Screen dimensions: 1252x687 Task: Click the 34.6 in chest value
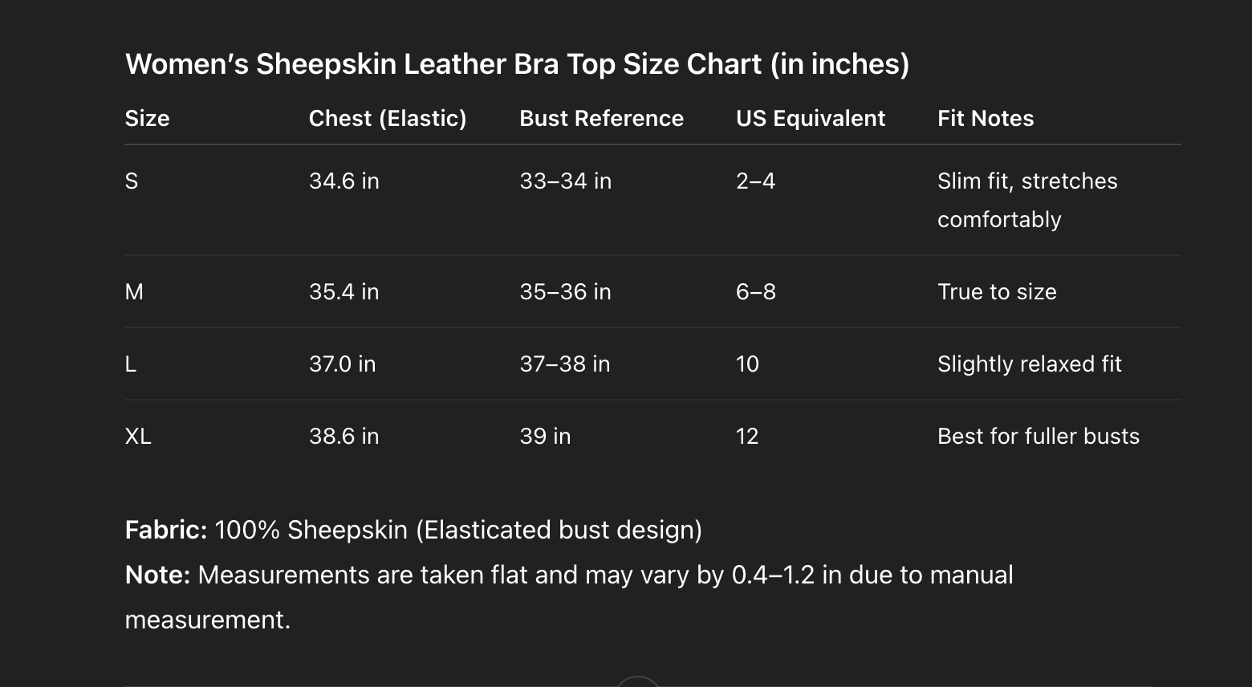click(343, 181)
